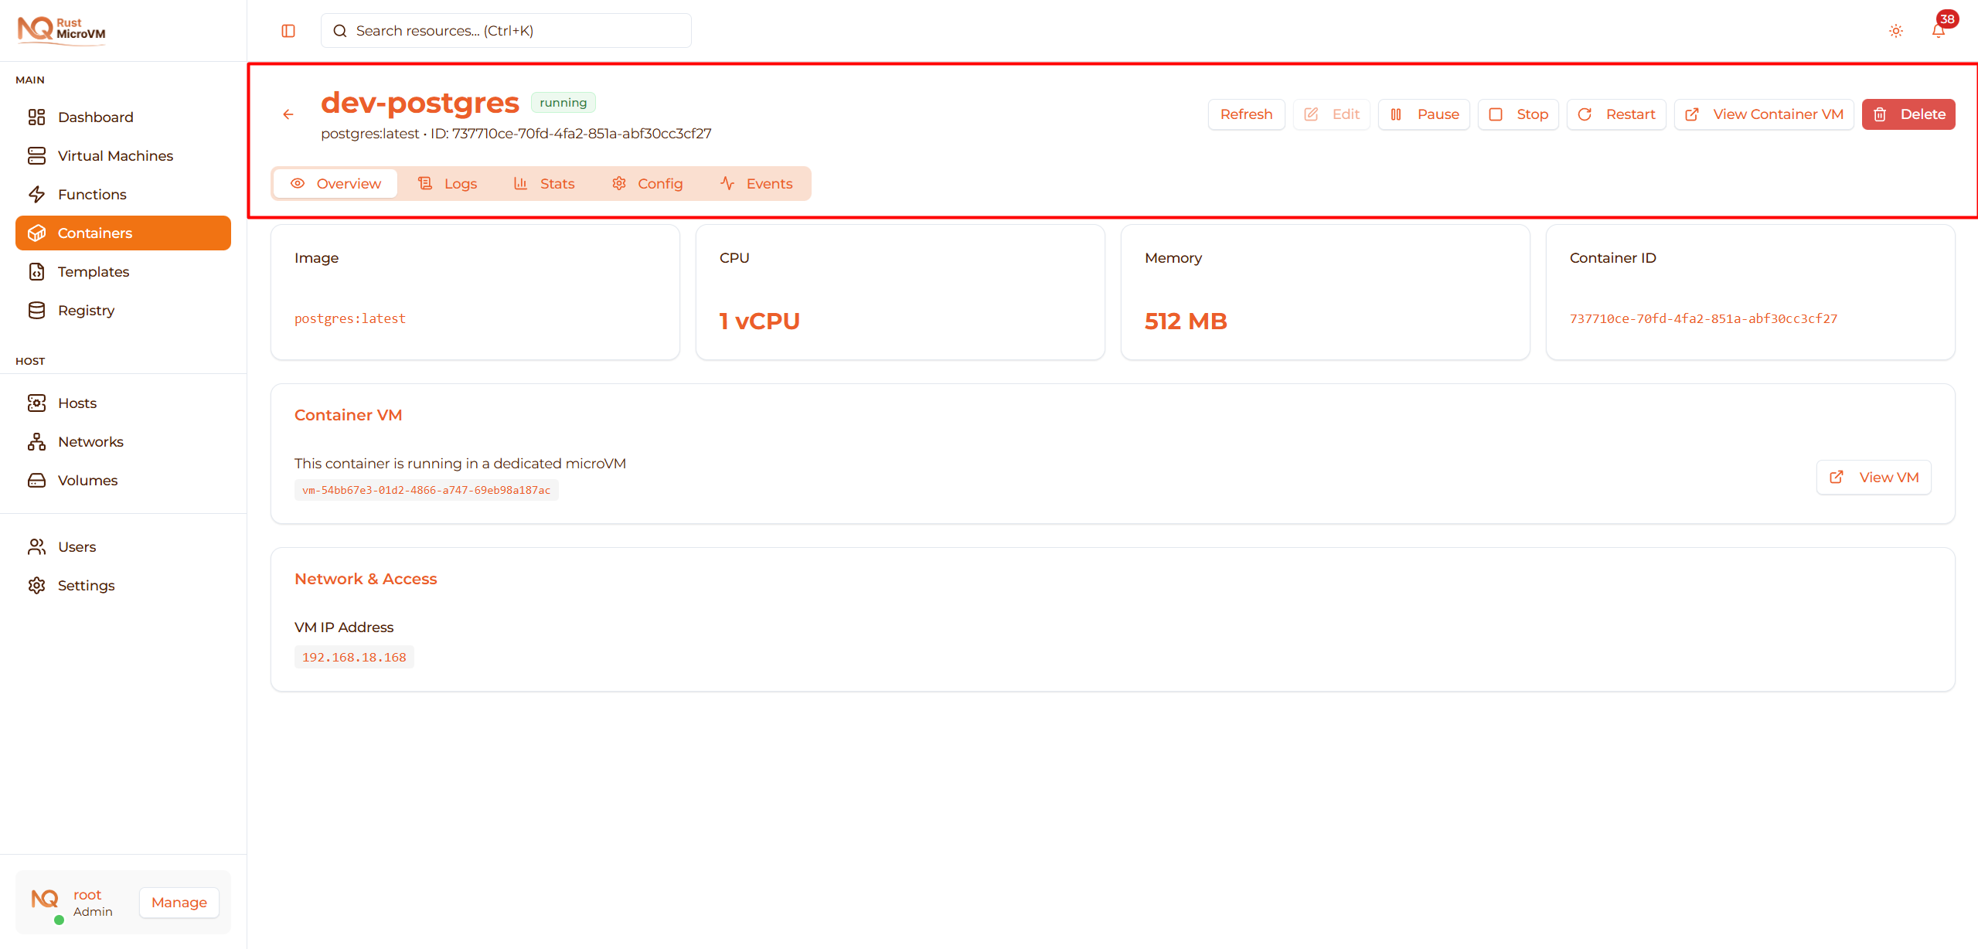Delete the dev-postgres container

pos(1908,114)
